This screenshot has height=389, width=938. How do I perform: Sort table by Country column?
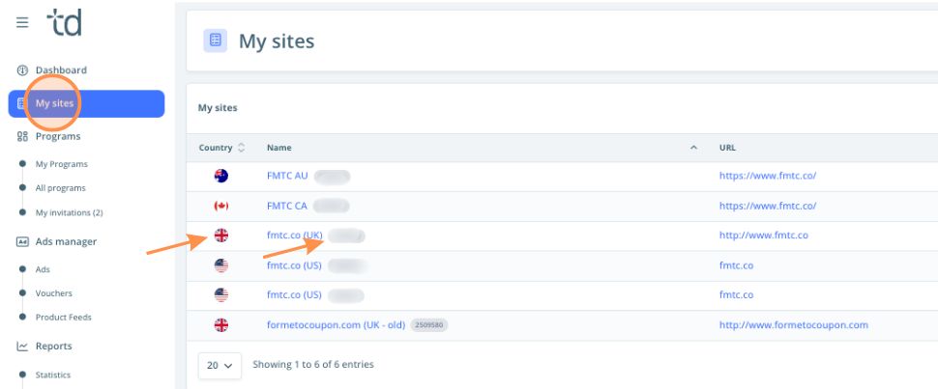click(241, 148)
